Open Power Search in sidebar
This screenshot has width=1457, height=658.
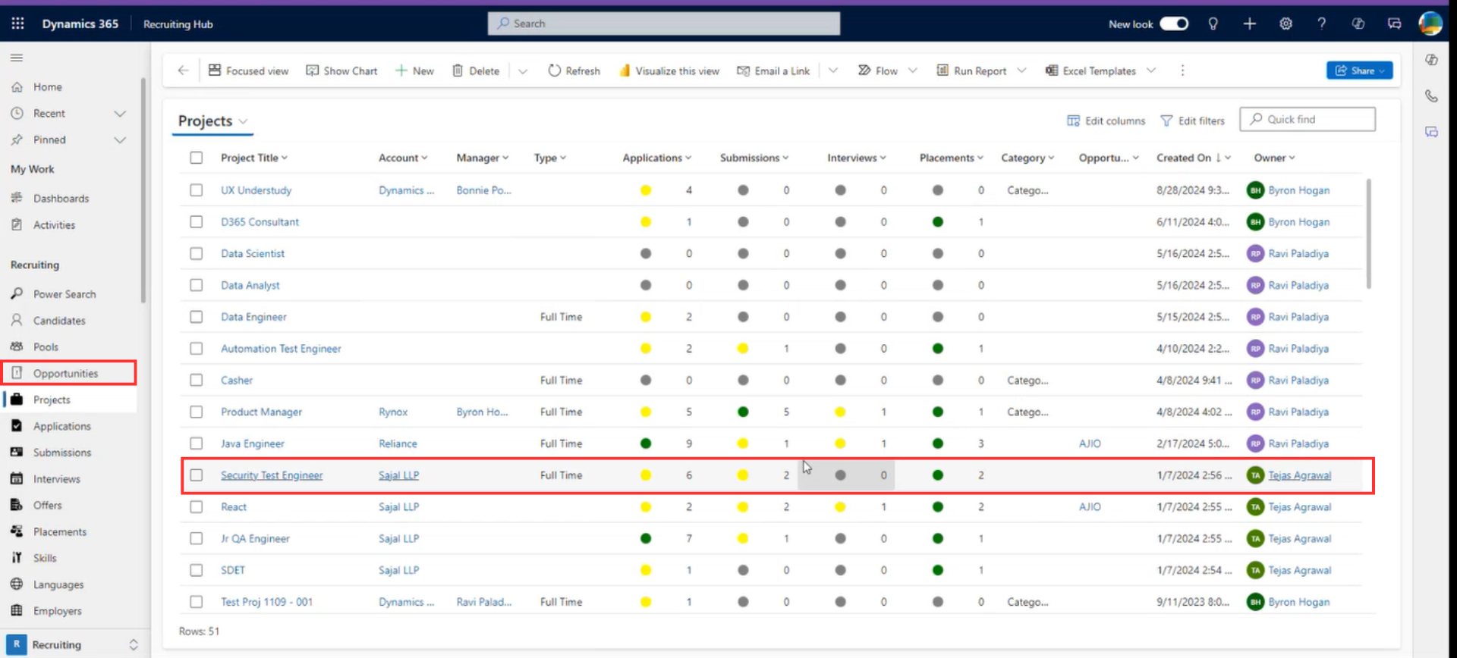tap(65, 294)
